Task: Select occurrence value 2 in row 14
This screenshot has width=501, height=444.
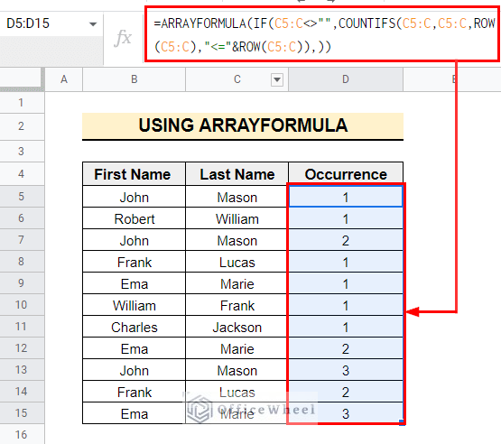Action: pyautogui.click(x=346, y=393)
